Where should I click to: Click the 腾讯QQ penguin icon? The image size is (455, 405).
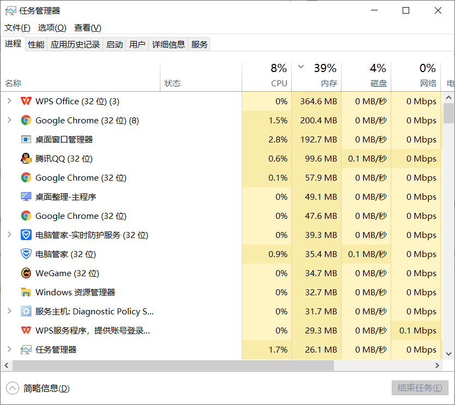coord(26,158)
